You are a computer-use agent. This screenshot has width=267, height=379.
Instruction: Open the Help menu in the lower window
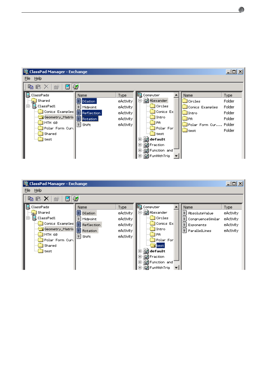click(x=38, y=190)
